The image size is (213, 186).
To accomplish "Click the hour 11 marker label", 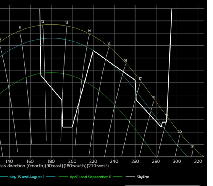I will pyautogui.click(x=20, y=28).
